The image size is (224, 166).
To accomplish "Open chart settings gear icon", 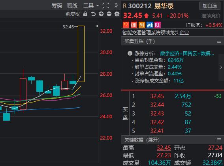I will click(x=117, y=14).
